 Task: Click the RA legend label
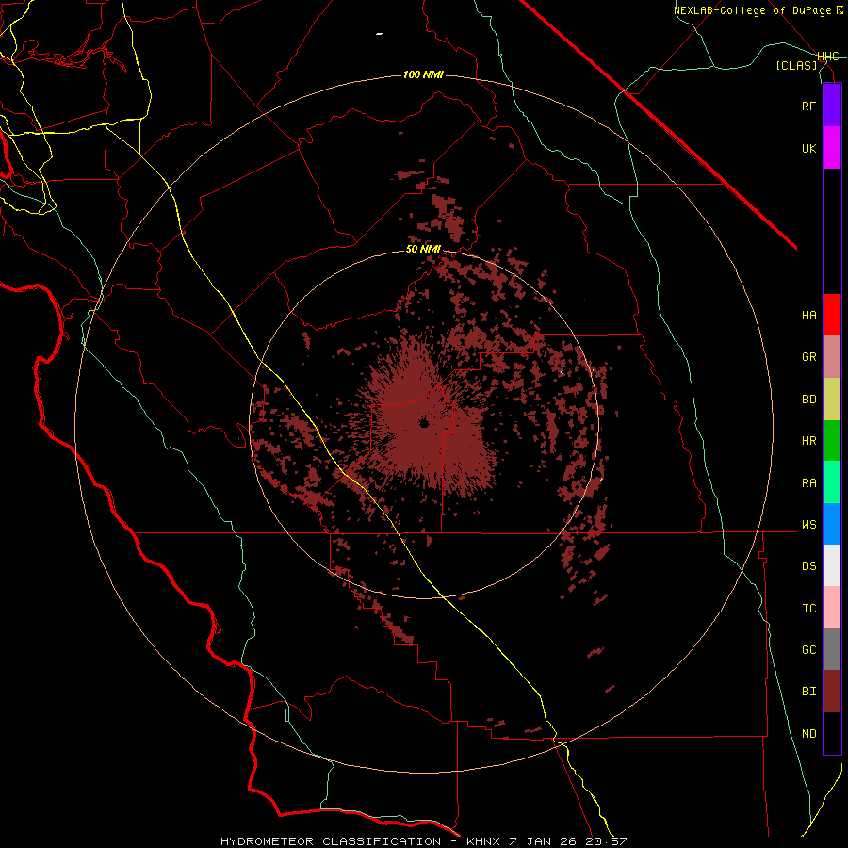coord(808,483)
